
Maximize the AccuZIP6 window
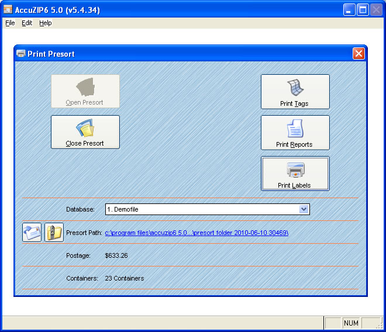pos(363,10)
